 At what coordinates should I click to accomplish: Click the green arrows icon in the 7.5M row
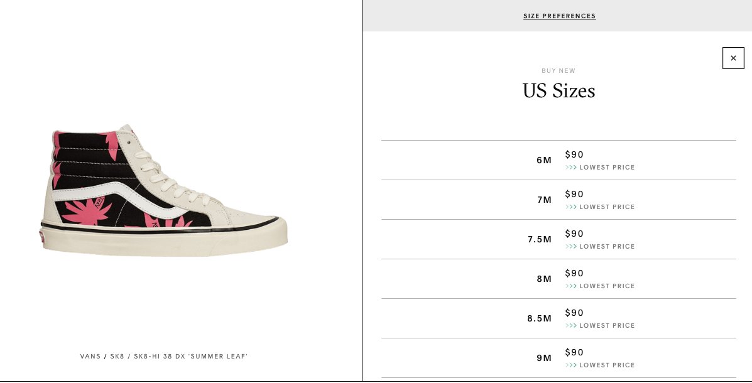pos(570,246)
